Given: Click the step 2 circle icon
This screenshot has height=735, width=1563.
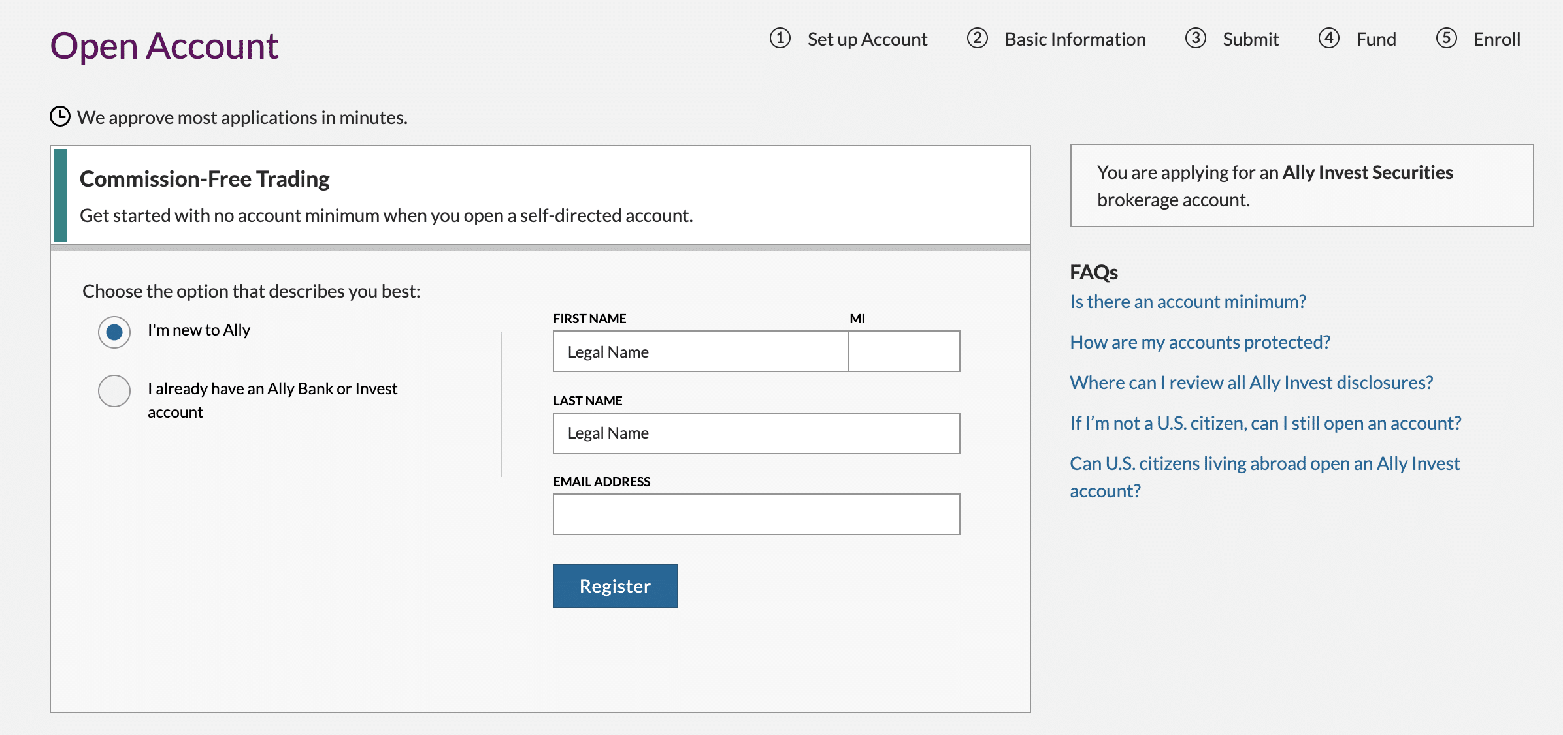Looking at the screenshot, I should coord(977,39).
